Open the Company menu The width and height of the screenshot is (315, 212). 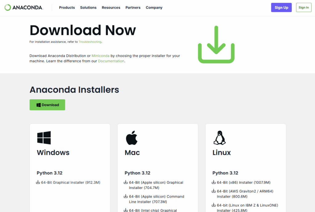tap(154, 7)
